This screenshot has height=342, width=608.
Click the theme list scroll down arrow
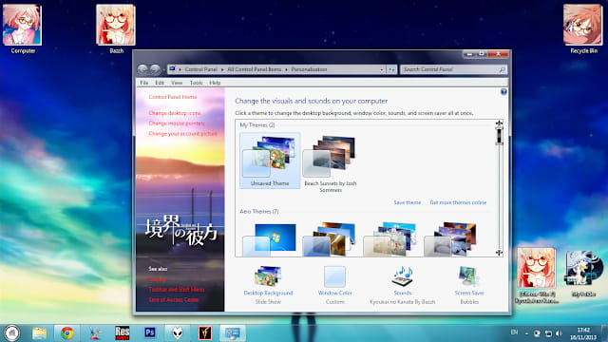click(x=499, y=253)
